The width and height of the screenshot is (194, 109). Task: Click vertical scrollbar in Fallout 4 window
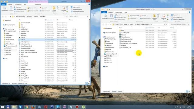point(89,49)
